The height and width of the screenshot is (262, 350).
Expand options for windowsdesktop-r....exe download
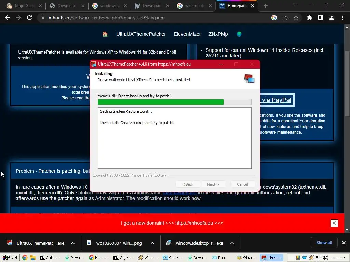[x=232, y=243]
